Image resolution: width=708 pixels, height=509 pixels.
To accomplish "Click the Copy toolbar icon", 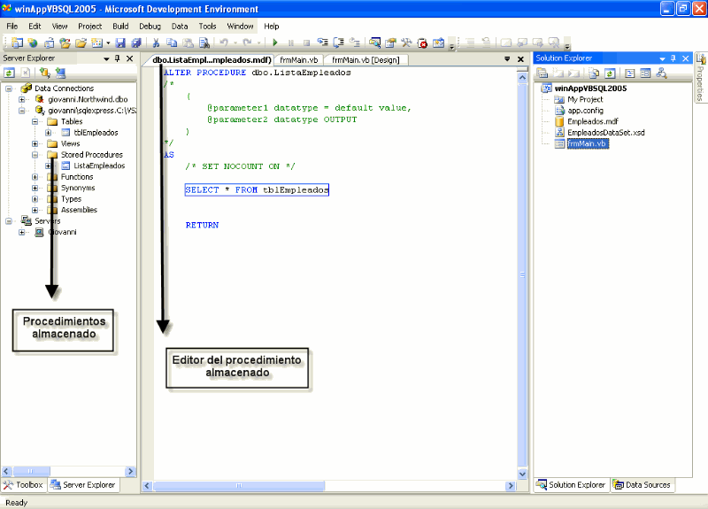I will (172, 42).
